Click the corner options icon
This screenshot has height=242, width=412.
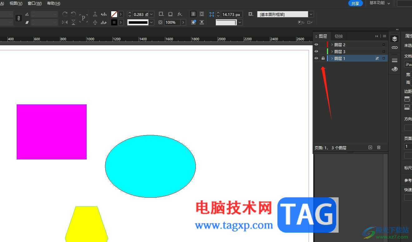212,14
